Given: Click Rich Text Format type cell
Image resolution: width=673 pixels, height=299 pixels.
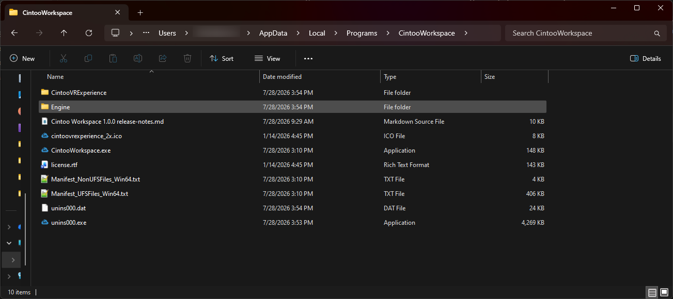Looking at the screenshot, I should (x=406, y=165).
